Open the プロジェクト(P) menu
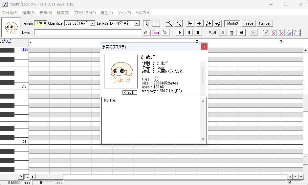The height and width of the screenshot is (185, 308). [x=85, y=13]
